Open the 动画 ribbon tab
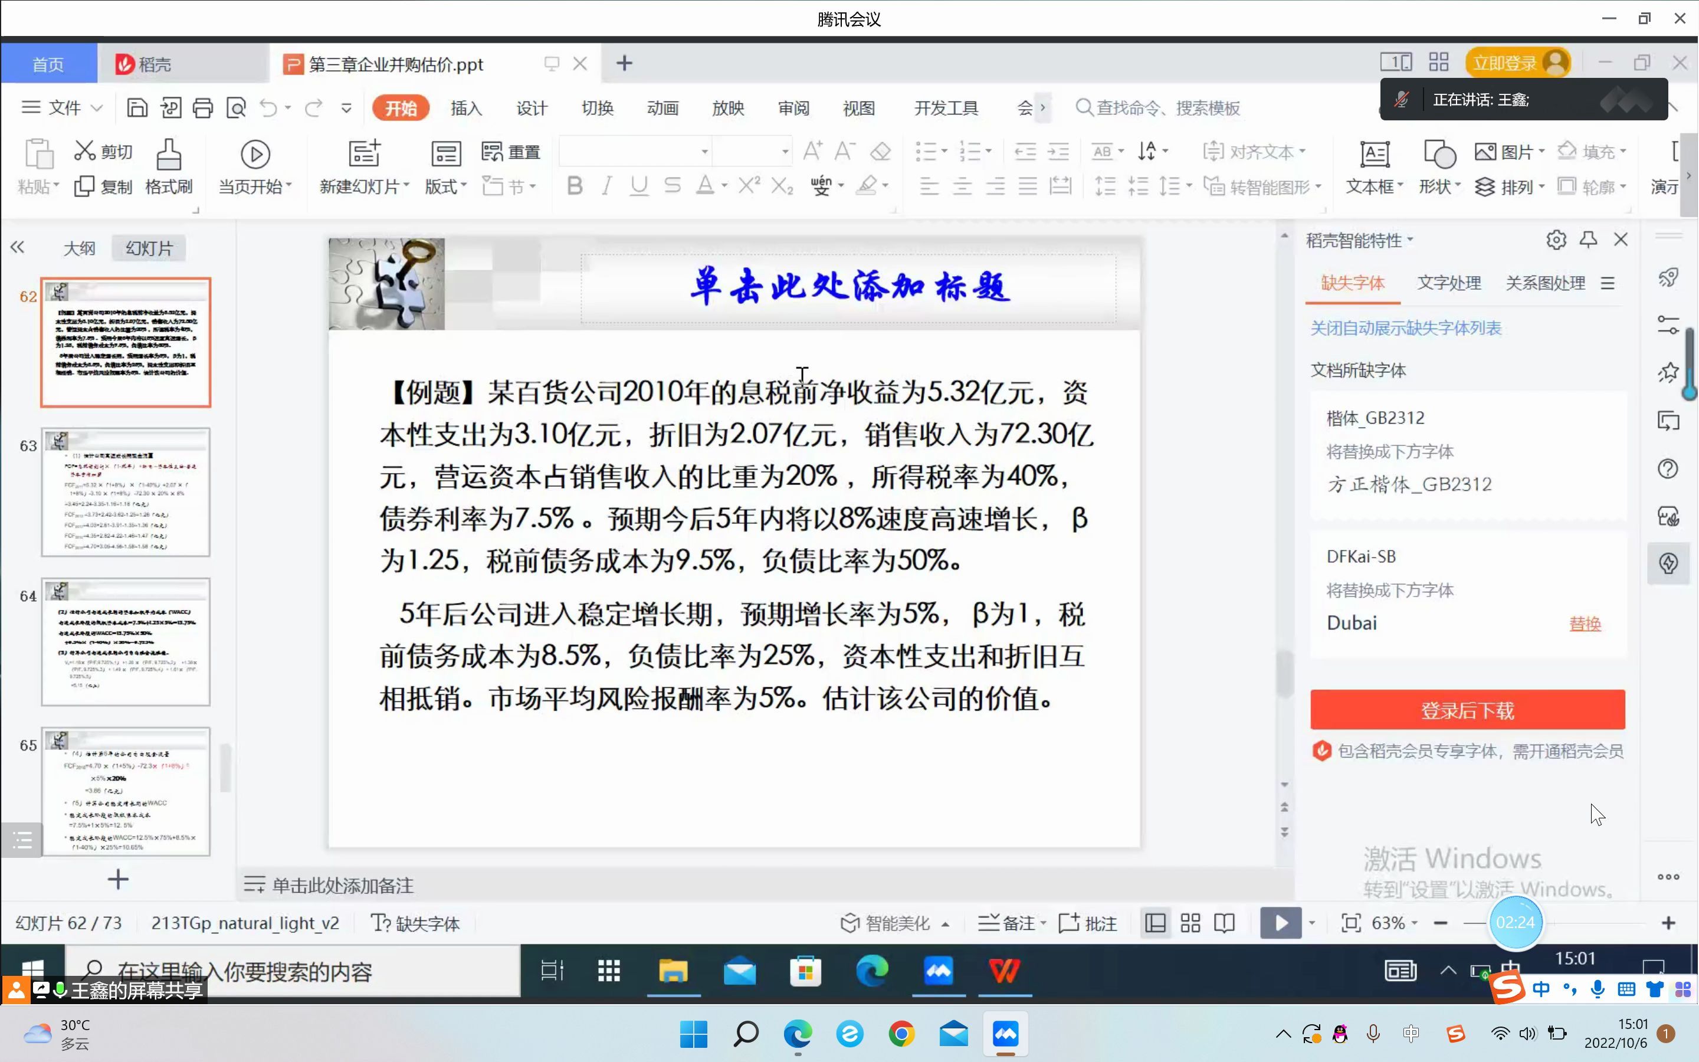 662,107
